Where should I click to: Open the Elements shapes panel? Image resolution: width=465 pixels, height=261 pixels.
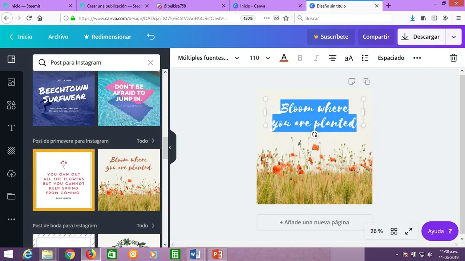[x=11, y=105]
